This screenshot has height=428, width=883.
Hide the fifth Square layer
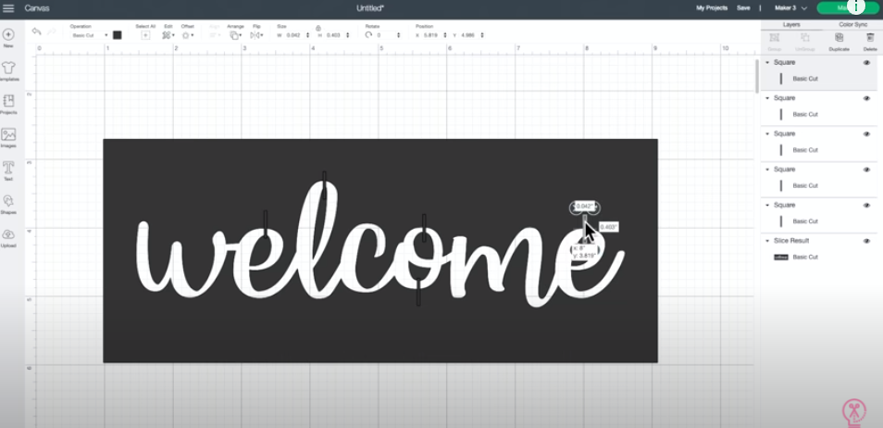[866, 206]
